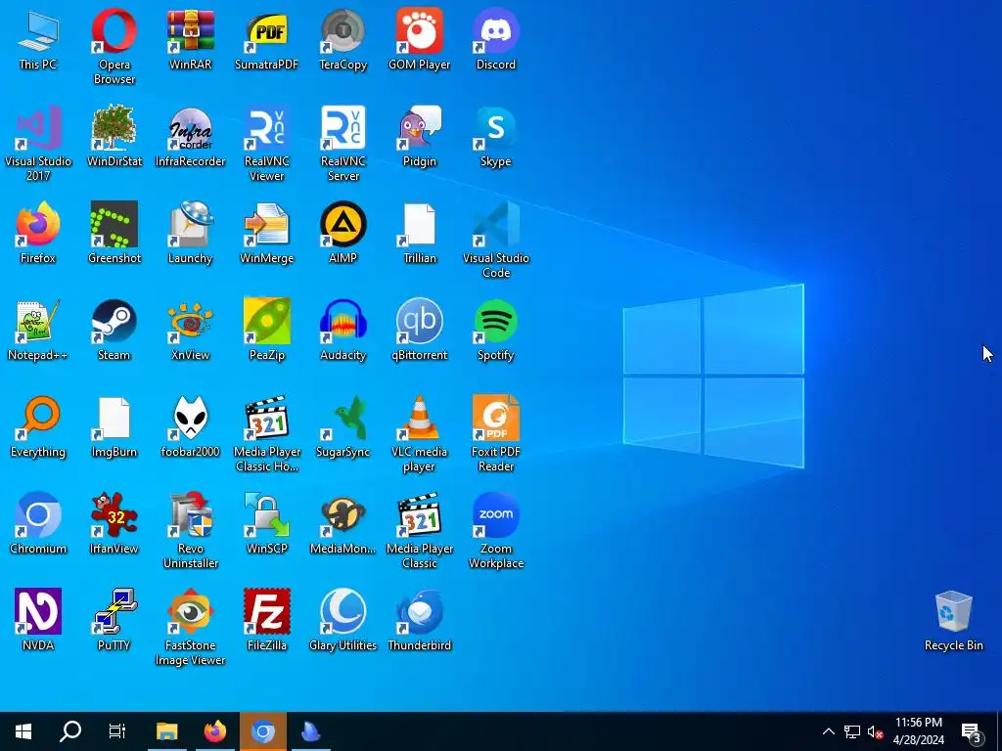
Task: Select Media Player Classic Home Cinema shortcut
Action: [266, 433]
